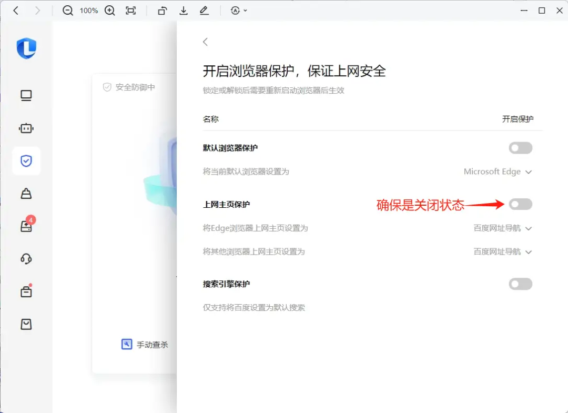This screenshot has width=568, height=413.
Task: Click the 上网主页保护 label
Action: click(226, 204)
